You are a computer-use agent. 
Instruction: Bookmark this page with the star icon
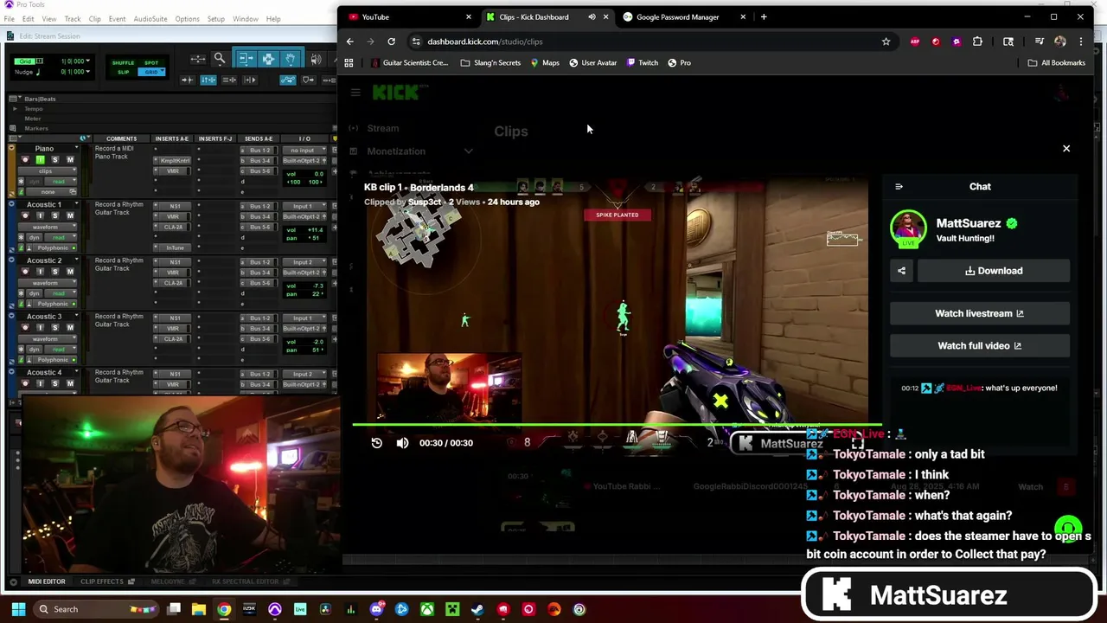click(886, 42)
